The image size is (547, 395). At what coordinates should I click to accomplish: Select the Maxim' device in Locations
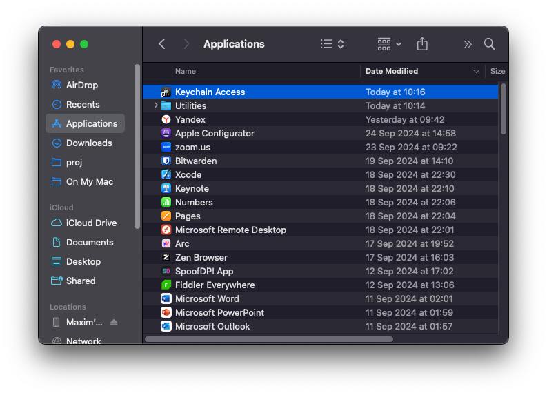[84, 322]
